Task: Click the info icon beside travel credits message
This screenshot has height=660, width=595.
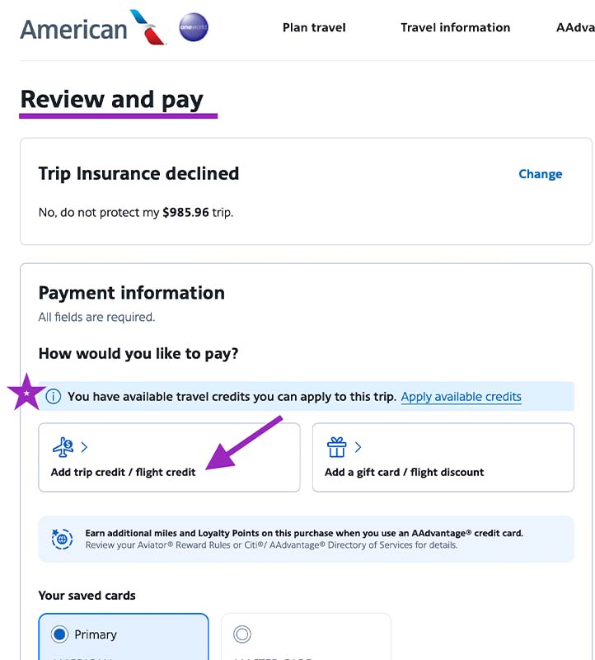Action: (54, 397)
